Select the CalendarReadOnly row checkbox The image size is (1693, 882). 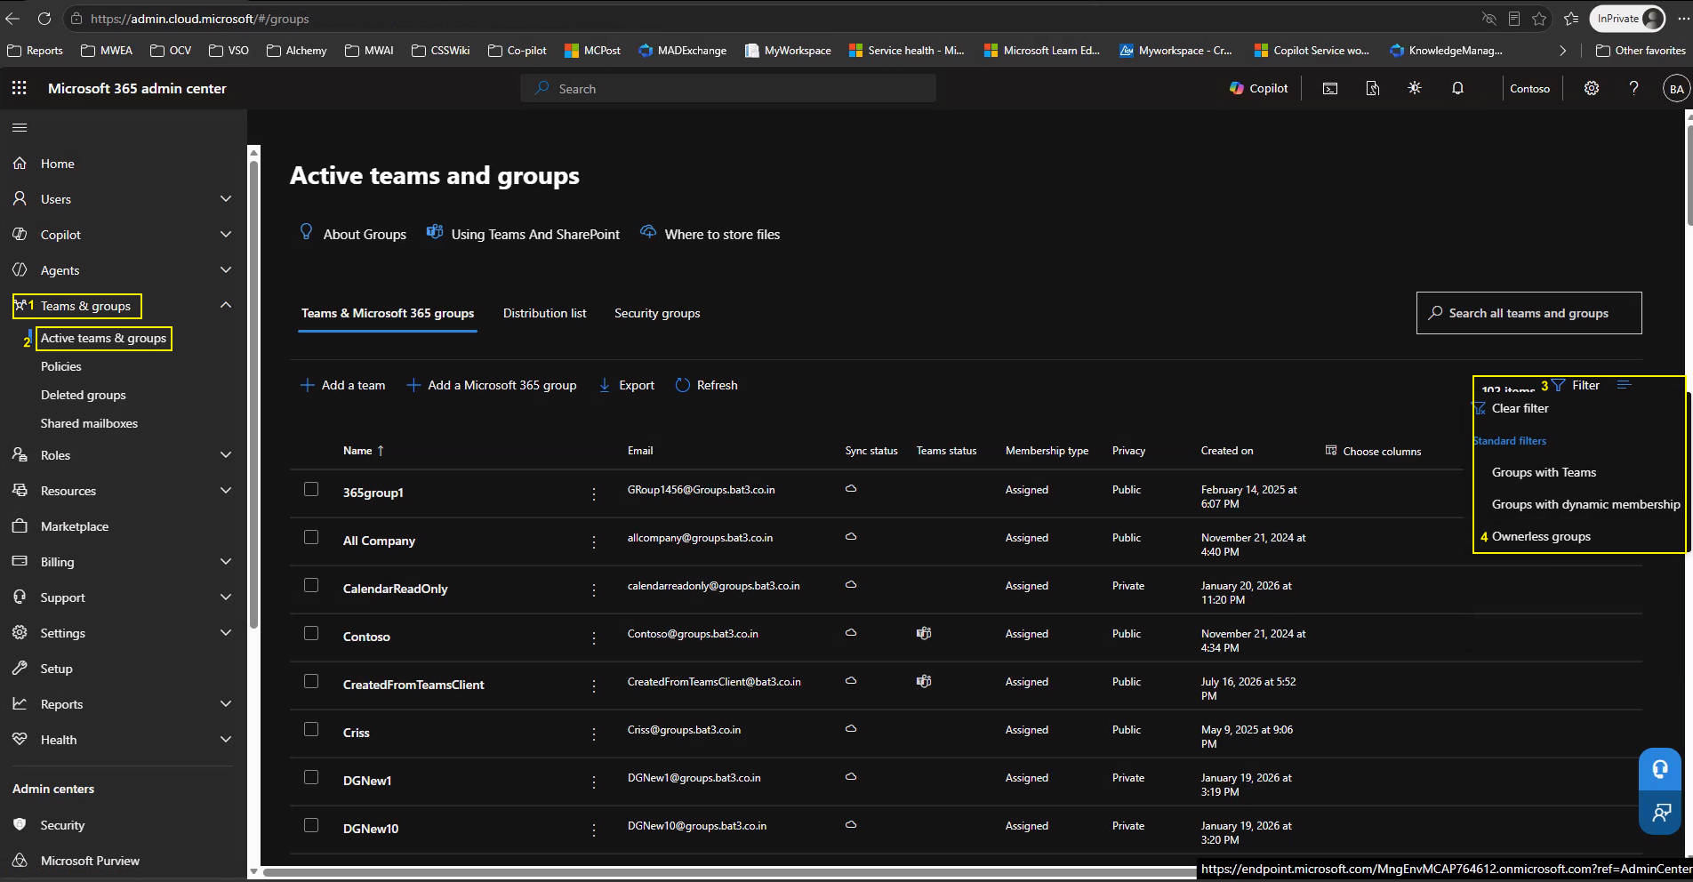(311, 585)
